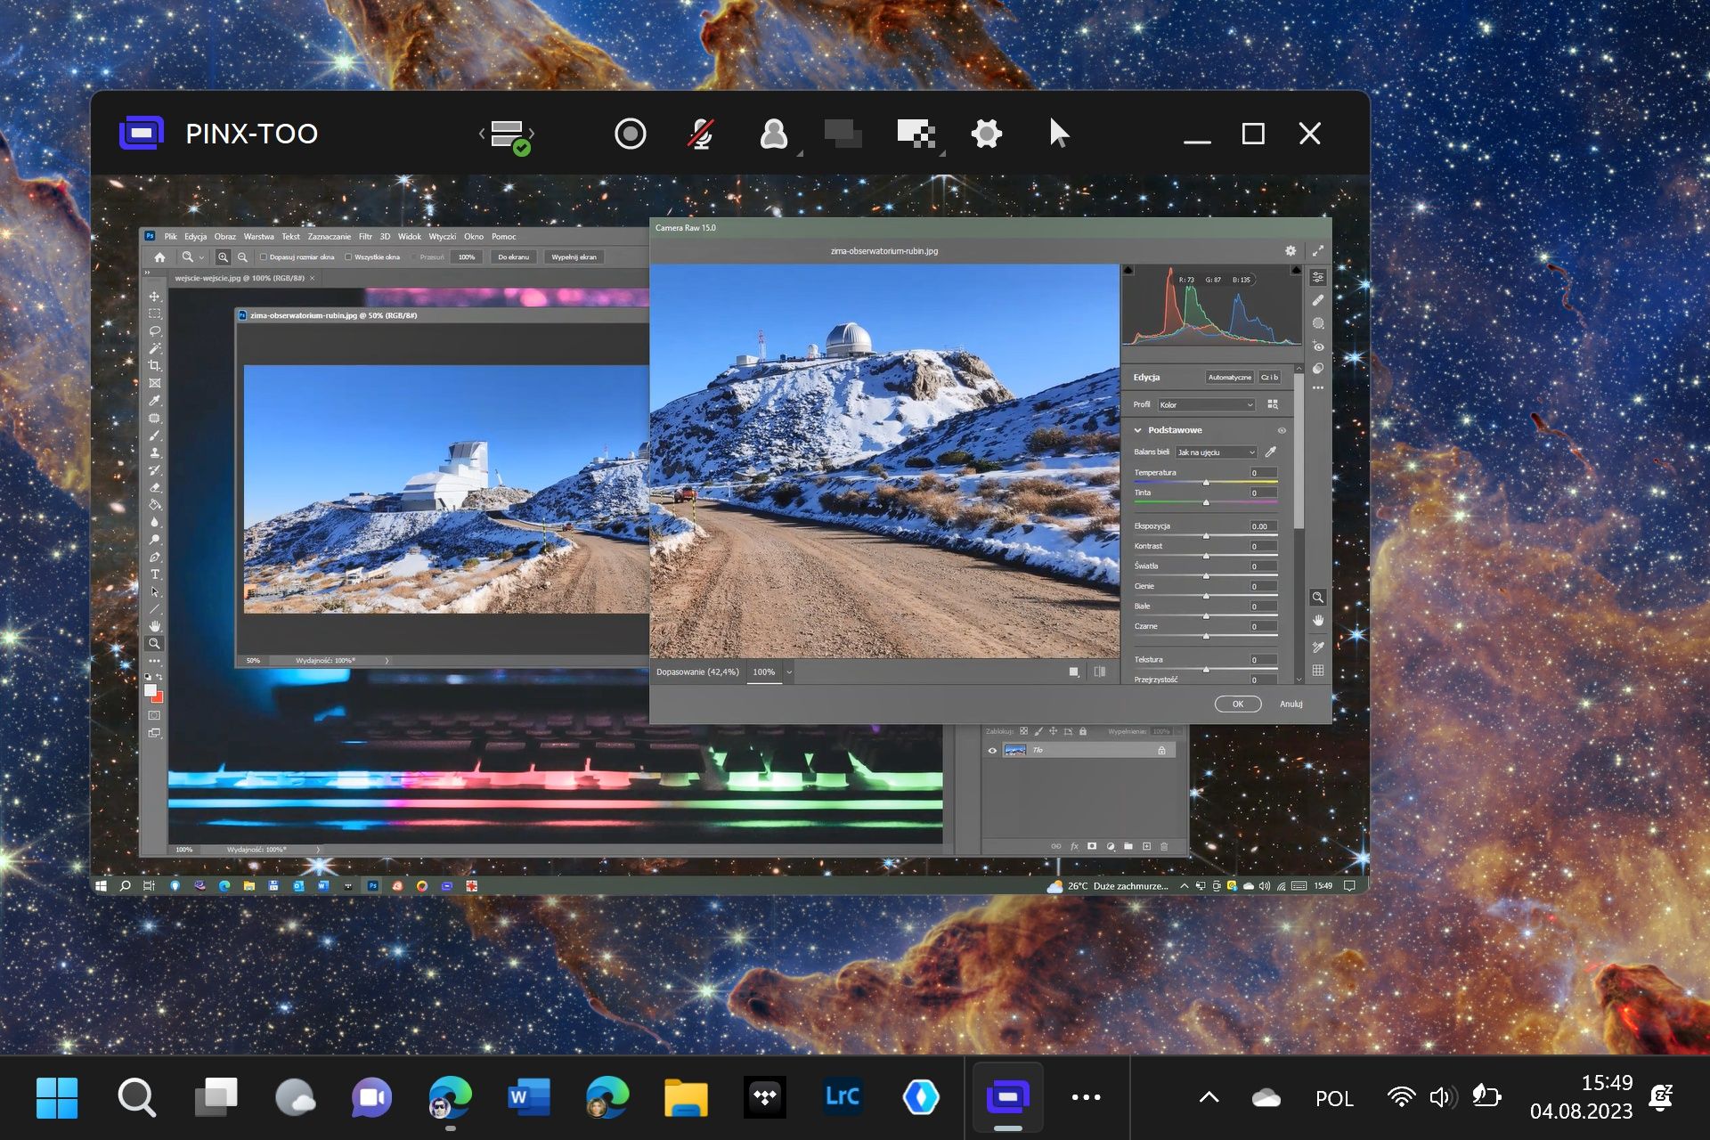This screenshot has height=1140, width=1710.
Task: Open the Warstwa menu
Action: (x=259, y=237)
